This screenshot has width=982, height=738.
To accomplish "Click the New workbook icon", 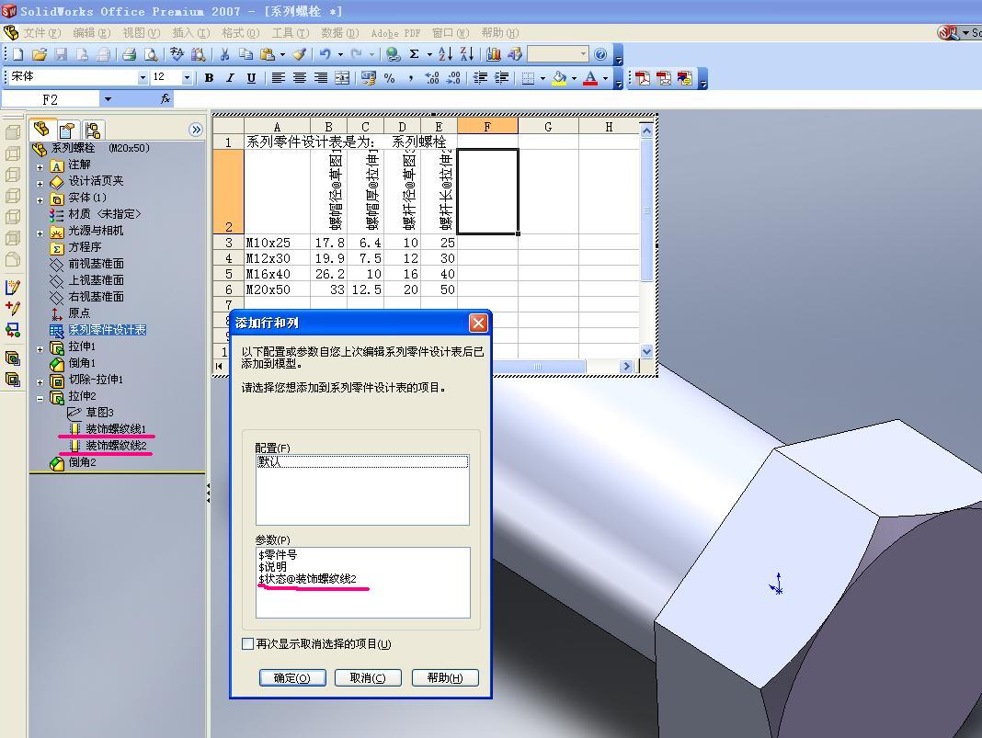I will (x=18, y=55).
